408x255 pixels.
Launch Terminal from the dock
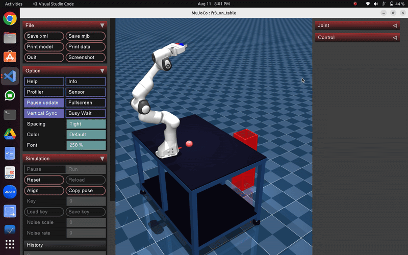point(10,114)
